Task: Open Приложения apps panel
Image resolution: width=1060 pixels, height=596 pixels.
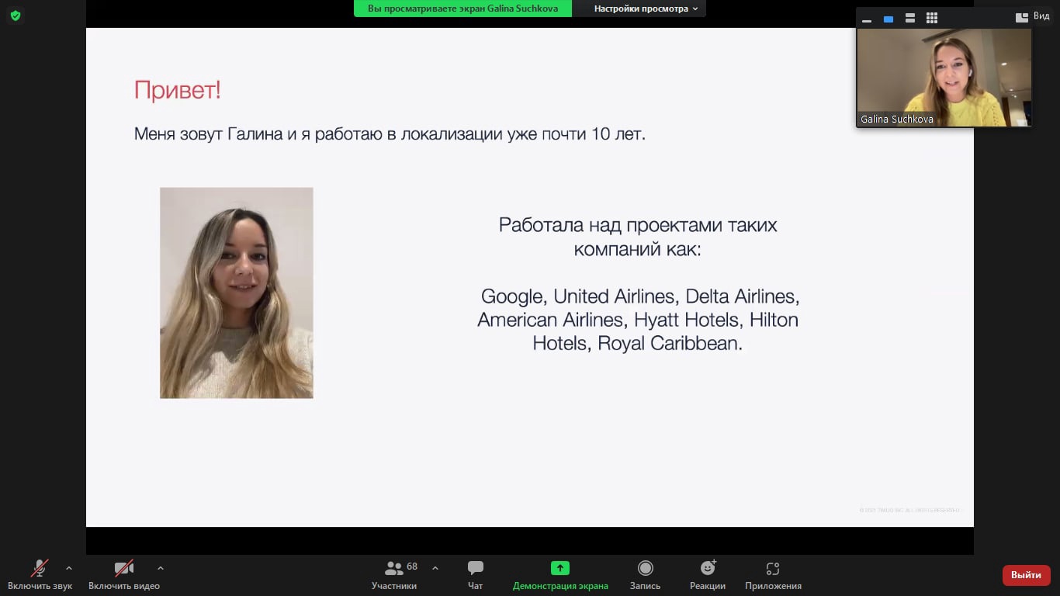Action: click(773, 575)
